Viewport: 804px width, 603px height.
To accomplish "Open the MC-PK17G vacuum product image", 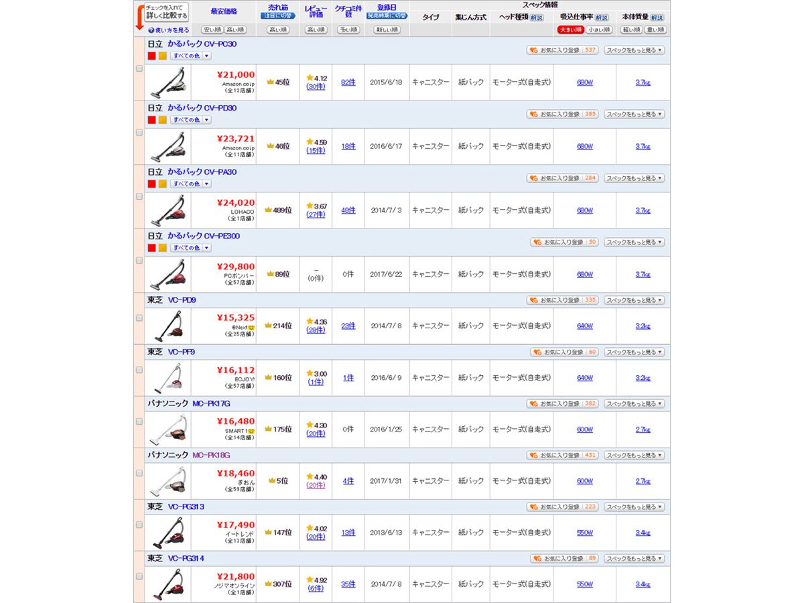I will (167, 429).
